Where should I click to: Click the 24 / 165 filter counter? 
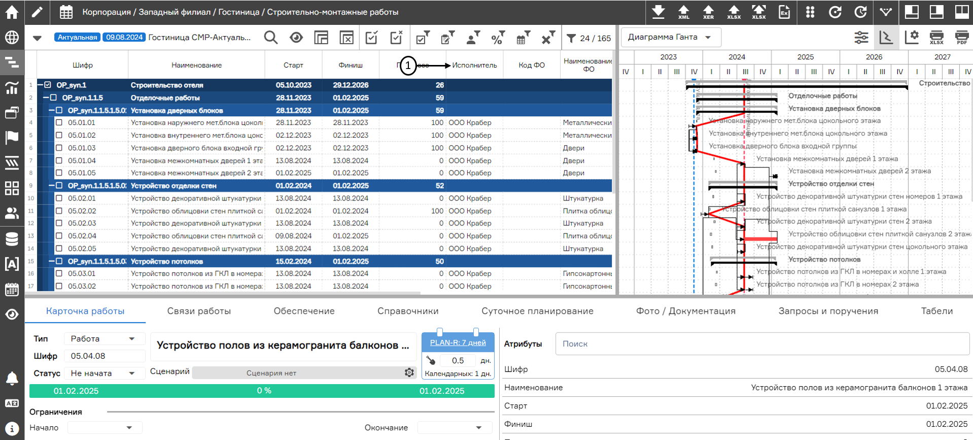click(x=589, y=38)
